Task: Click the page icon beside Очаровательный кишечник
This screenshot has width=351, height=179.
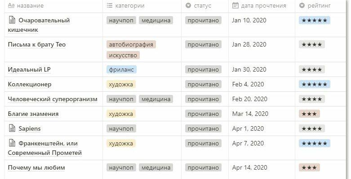Action: pos(12,20)
